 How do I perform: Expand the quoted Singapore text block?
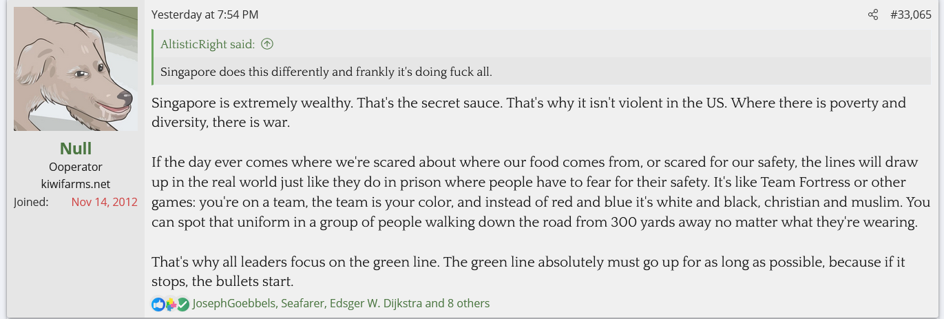326,72
